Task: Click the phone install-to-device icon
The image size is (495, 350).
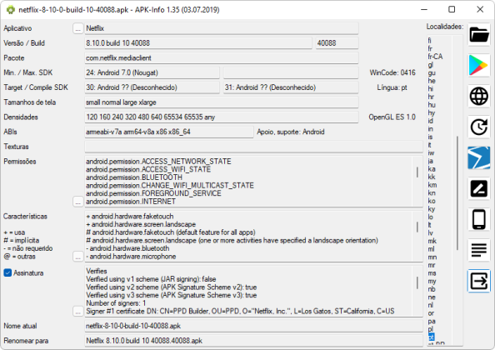Action: coord(479,219)
